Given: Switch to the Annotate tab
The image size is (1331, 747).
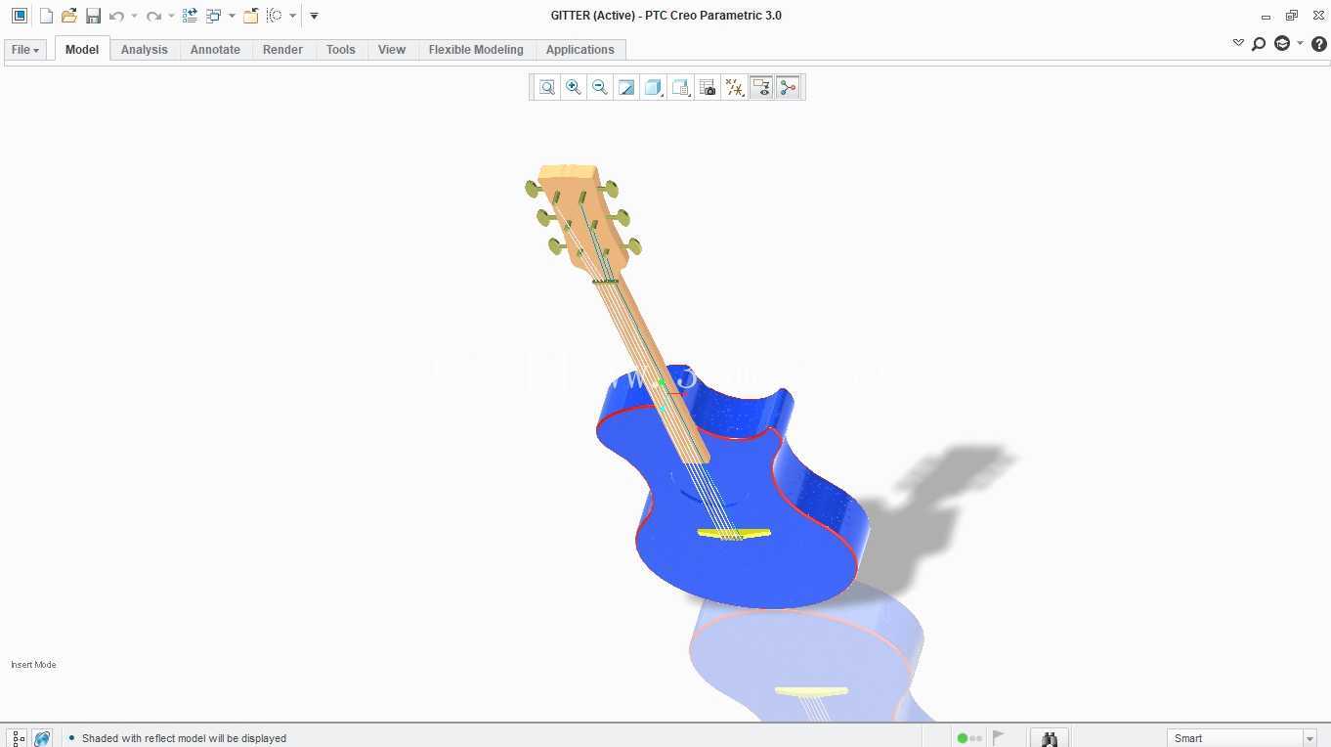Looking at the screenshot, I should tap(215, 50).
